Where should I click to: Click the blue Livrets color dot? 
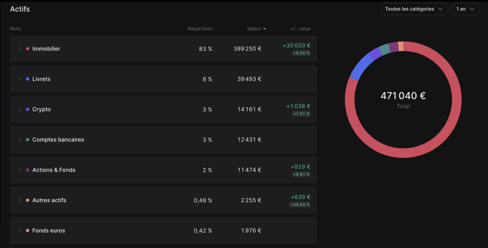coord(27,79)
